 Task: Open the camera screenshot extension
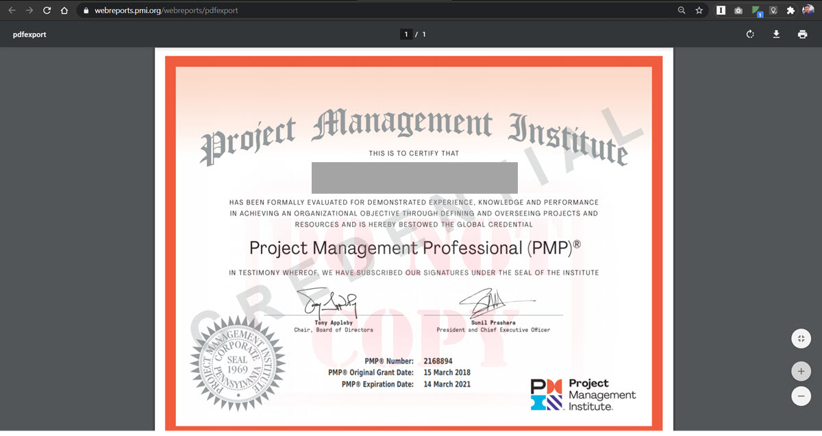[x=738, y=10]
